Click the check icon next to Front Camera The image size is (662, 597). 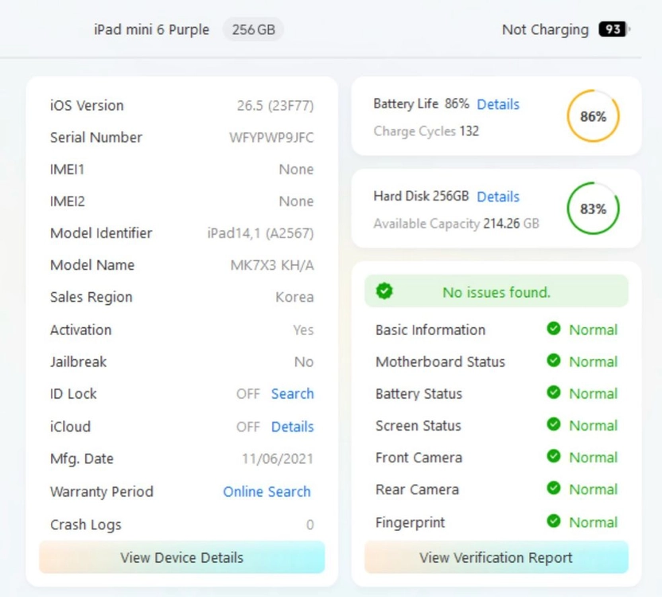click(x=553, y=456)
